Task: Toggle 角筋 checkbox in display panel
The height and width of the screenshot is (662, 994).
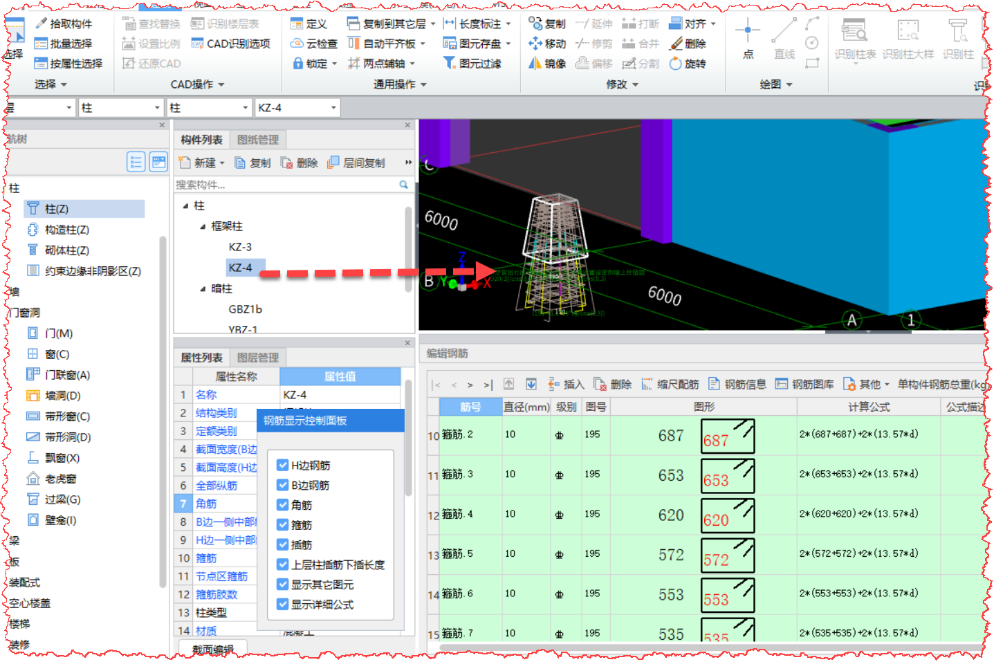Action: tap(282, 505)
